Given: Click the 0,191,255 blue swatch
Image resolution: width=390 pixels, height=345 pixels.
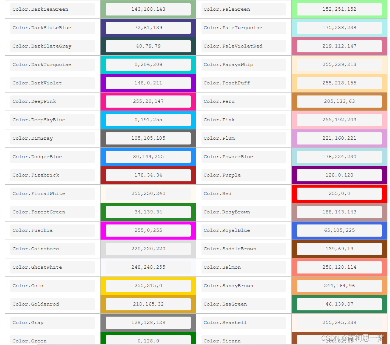Looking at the screenshot, I should tap(148, 120).
